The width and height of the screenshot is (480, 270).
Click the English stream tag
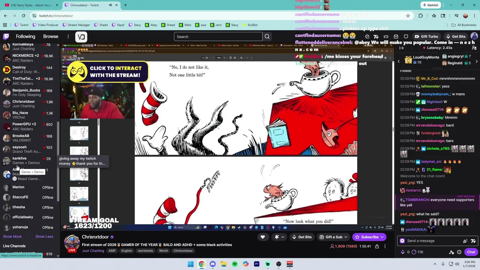[126, 251]
